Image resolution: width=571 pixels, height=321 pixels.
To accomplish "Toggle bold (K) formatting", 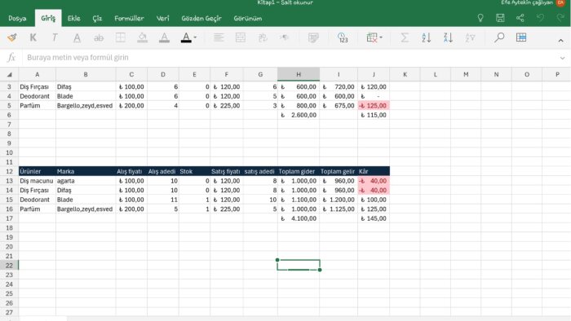I will point(33,37).
